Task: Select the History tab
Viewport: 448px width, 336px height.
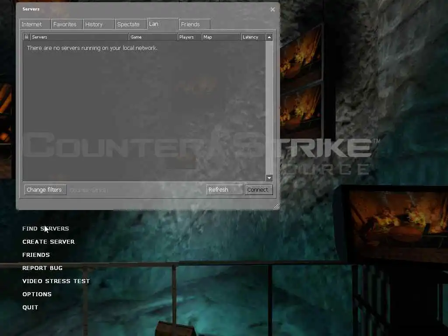Action: (98, 24)
